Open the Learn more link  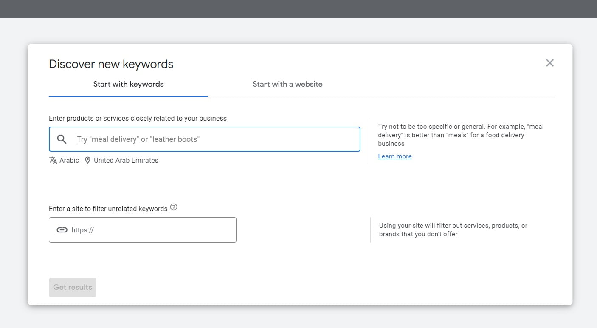click(x=395, y=156)
